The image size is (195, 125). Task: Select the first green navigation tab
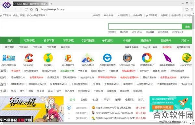coord(10,40)
